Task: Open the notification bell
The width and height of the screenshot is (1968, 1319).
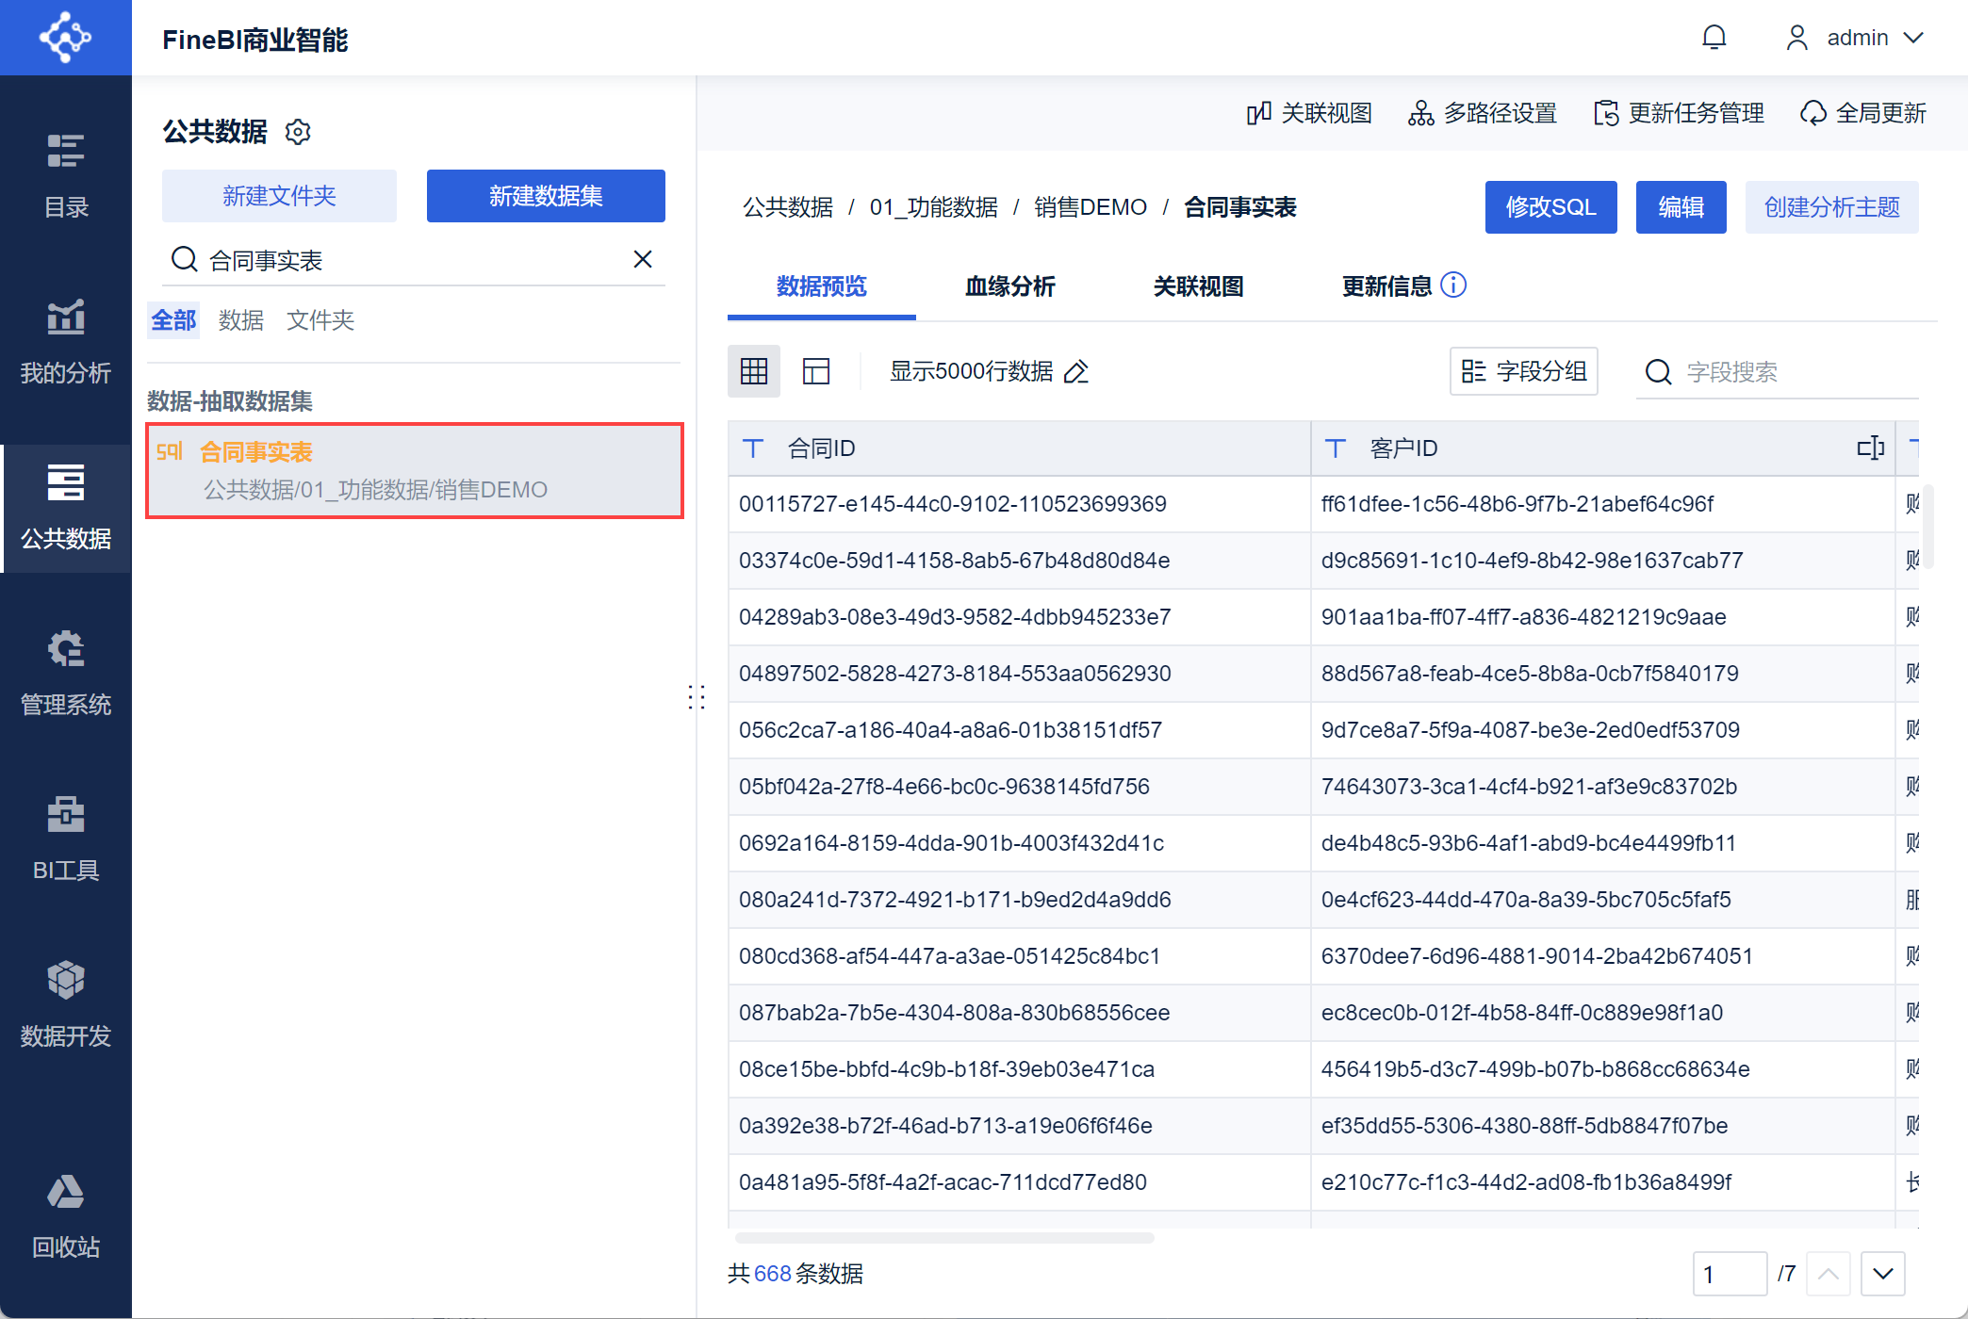Action: [1714, 38]
